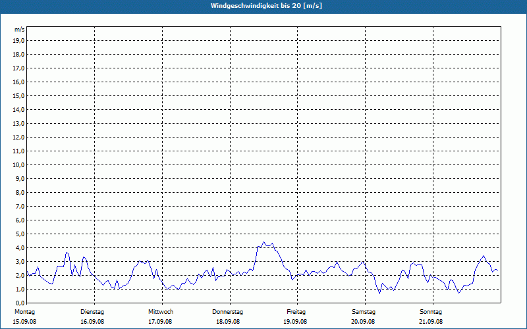Image resolution: width=527 pixels, height=329 pixels.
Task: Select the 'Freitag' day label
Action: 296,312
